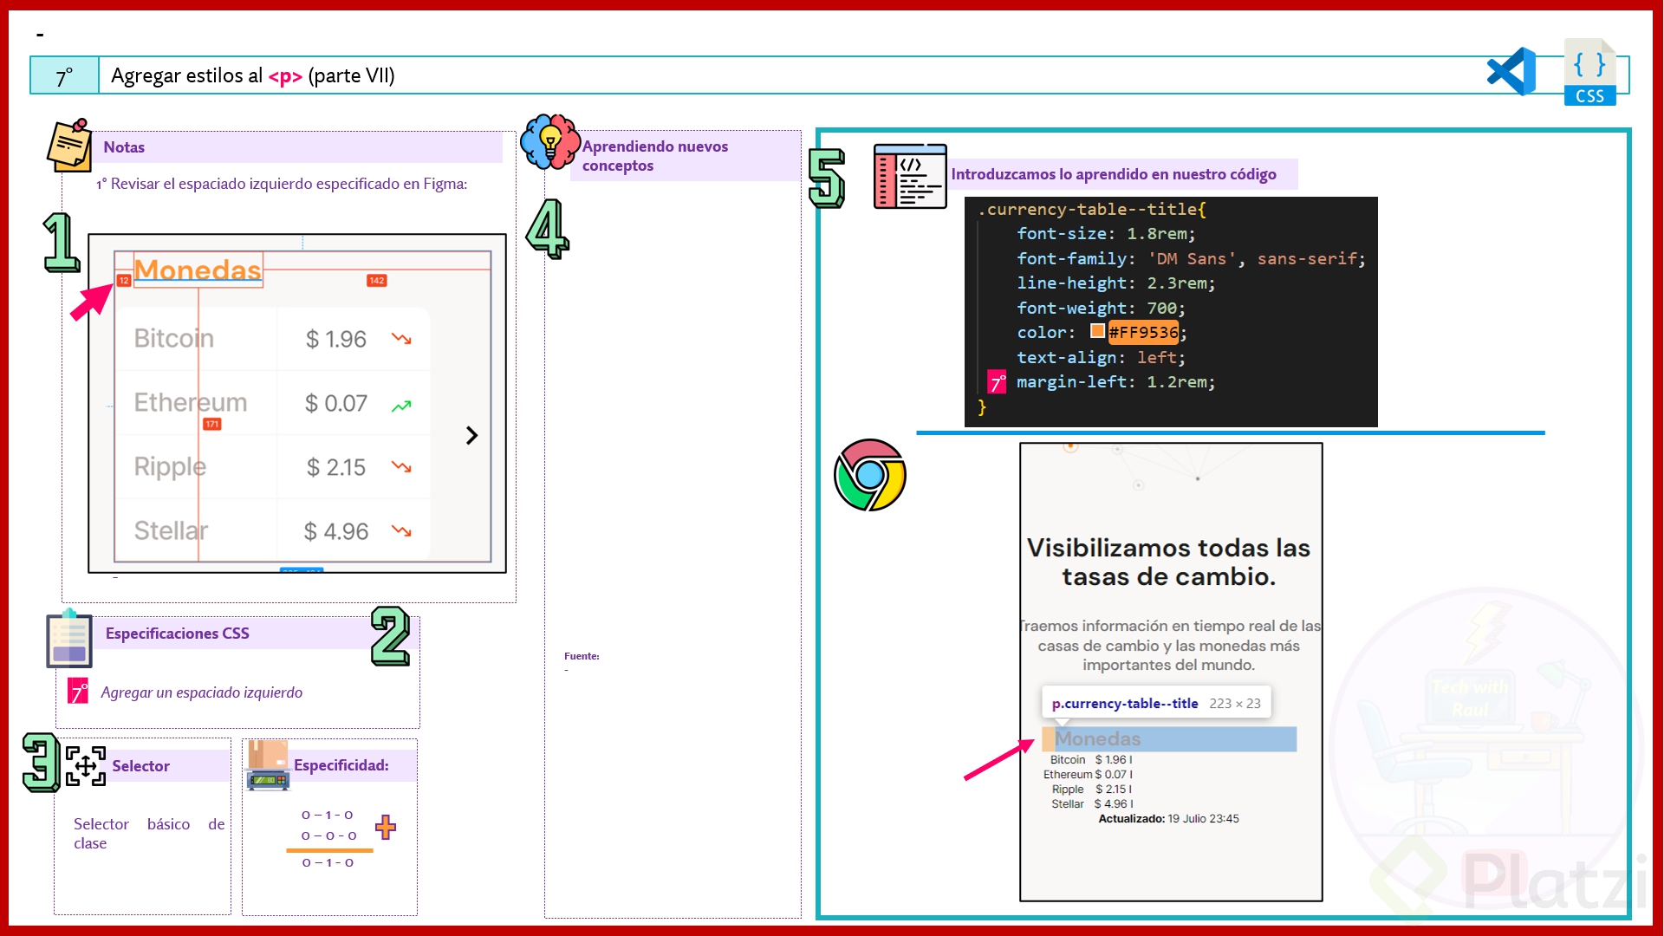Click the Notas section header

tap(299, 147)
